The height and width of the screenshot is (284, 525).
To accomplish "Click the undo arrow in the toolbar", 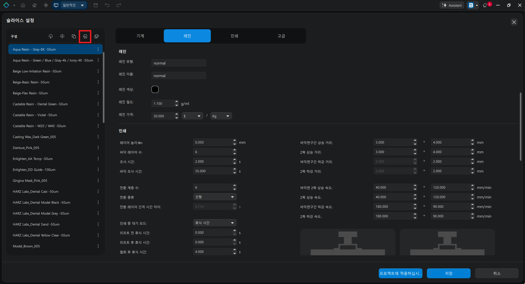I will pyautogui.click(x=107, y=5).
